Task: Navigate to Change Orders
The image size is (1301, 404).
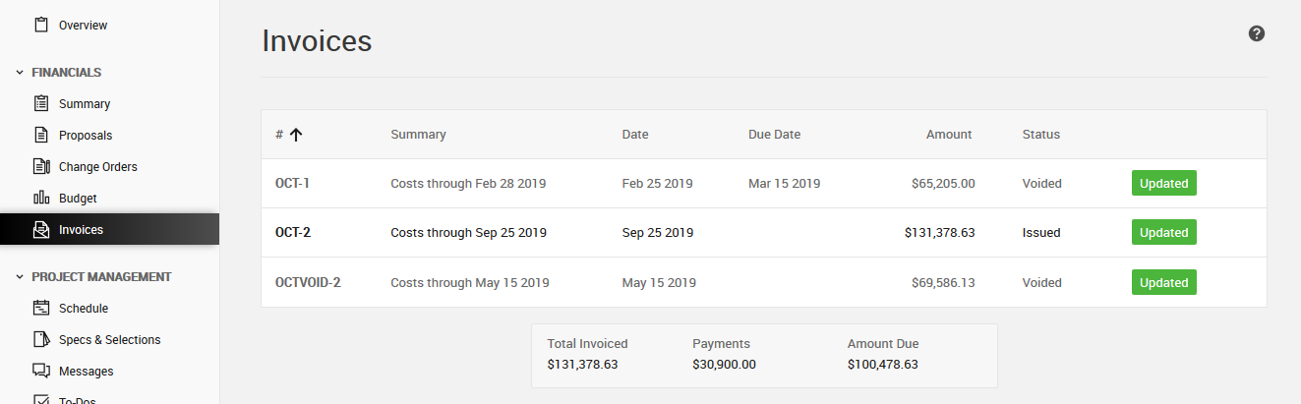Action: click(x=98, y=166)
